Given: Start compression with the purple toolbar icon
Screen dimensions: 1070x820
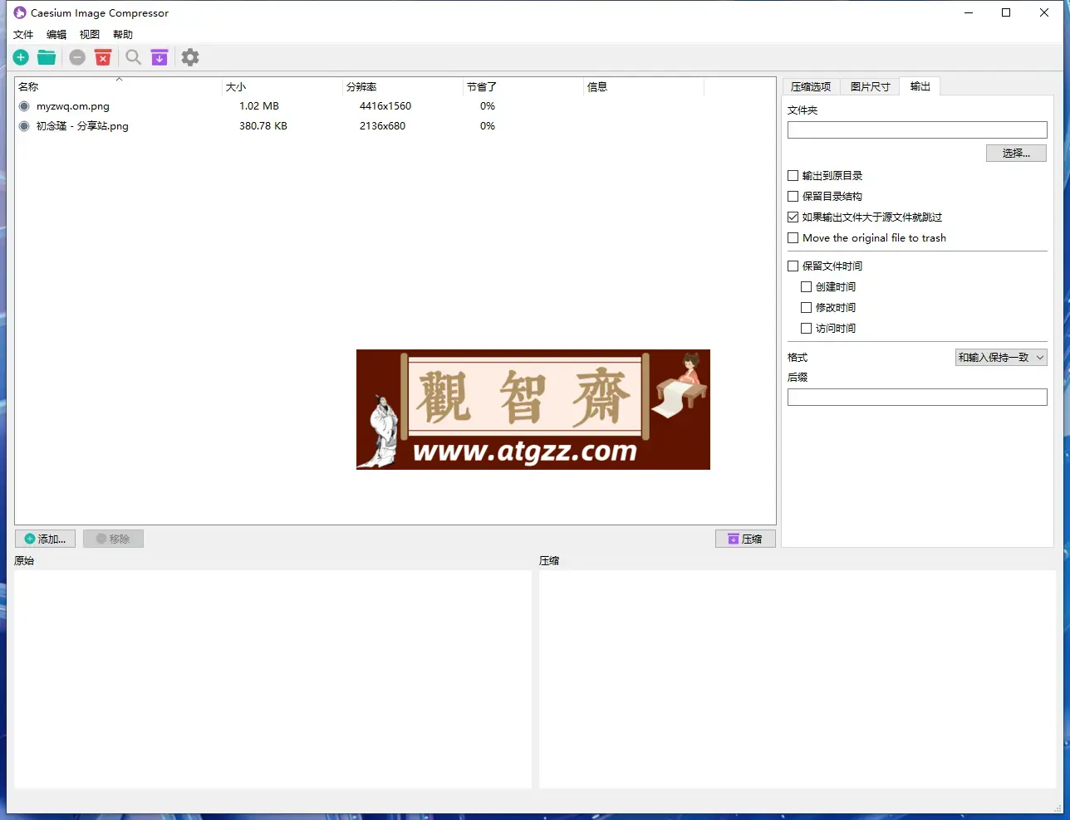Looking at the screenshot, I should [x=160, y=57].
